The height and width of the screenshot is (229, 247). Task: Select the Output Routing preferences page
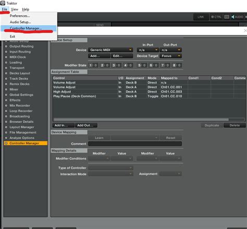pyautogui.click(x=21, y=46)
